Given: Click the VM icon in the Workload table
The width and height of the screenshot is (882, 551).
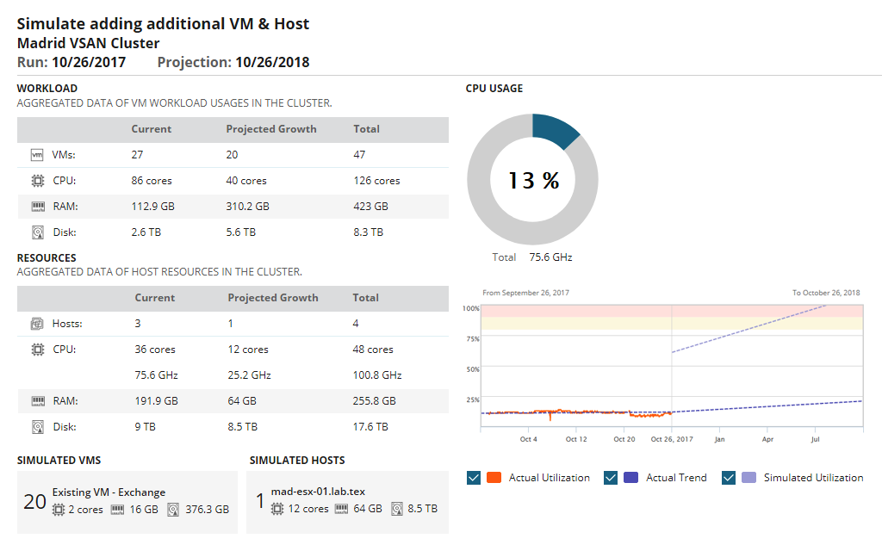Looking at the screenshot, I should point(36,155).
